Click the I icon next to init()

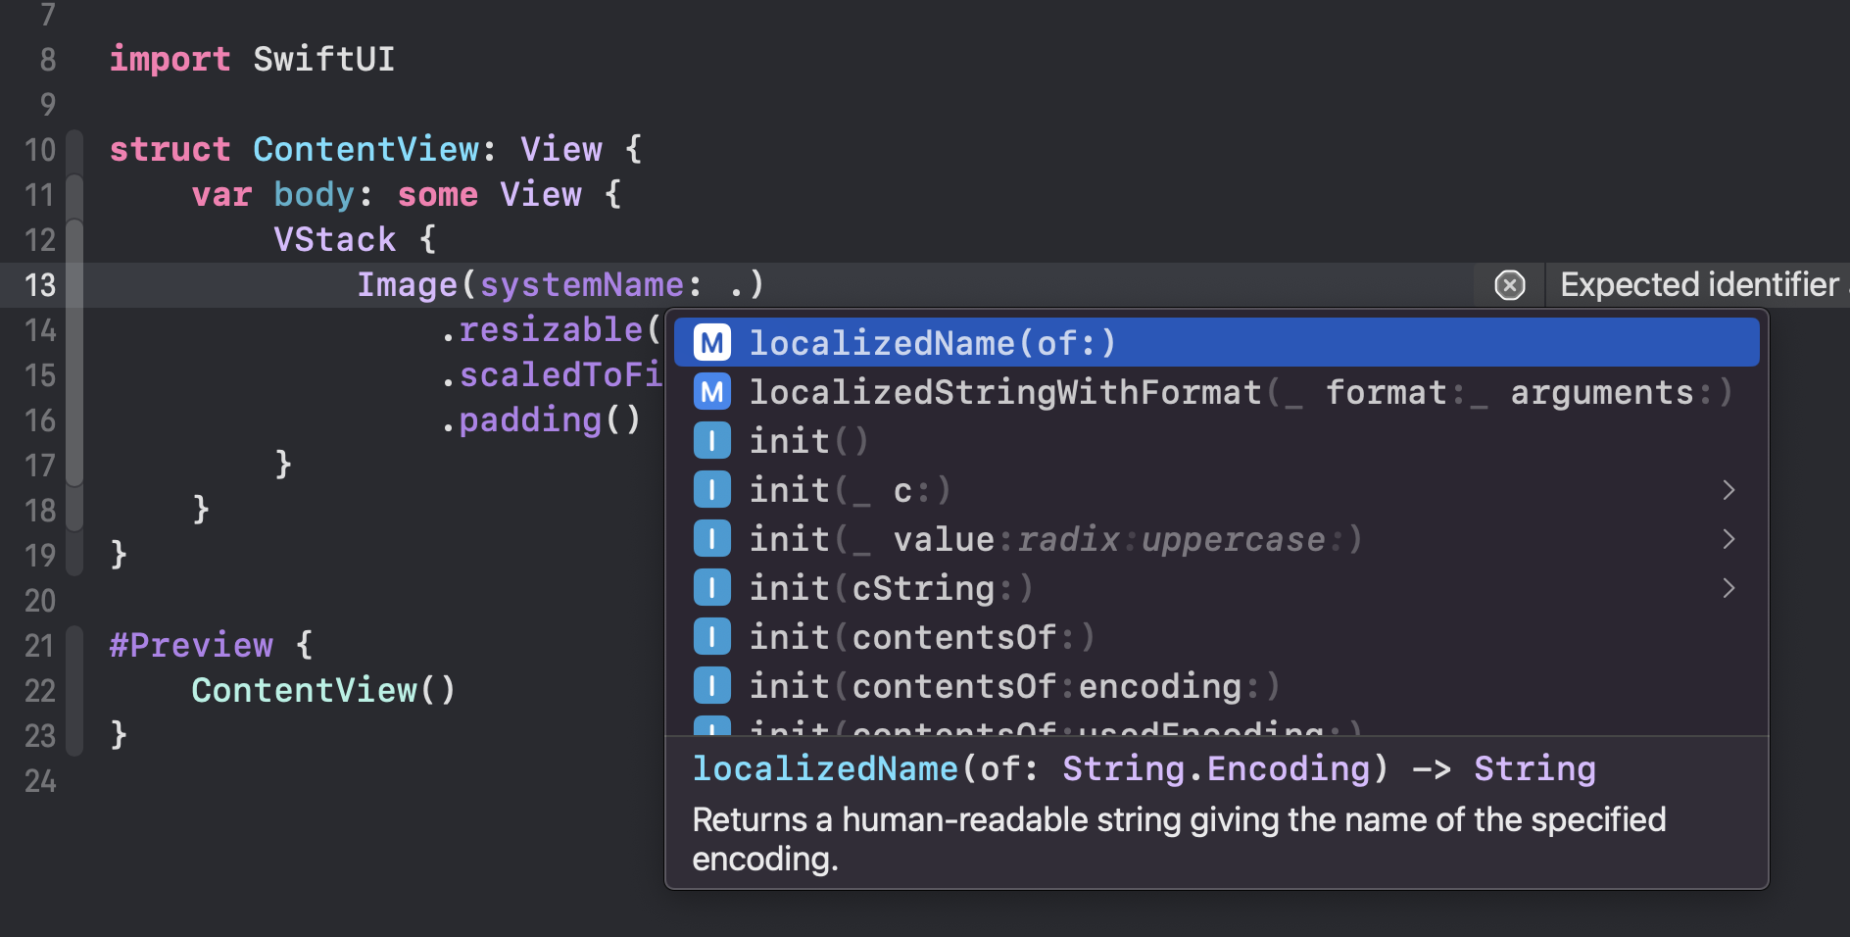click(x=712, y=440)
